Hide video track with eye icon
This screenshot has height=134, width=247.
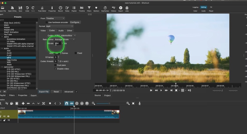coord(8,116)
